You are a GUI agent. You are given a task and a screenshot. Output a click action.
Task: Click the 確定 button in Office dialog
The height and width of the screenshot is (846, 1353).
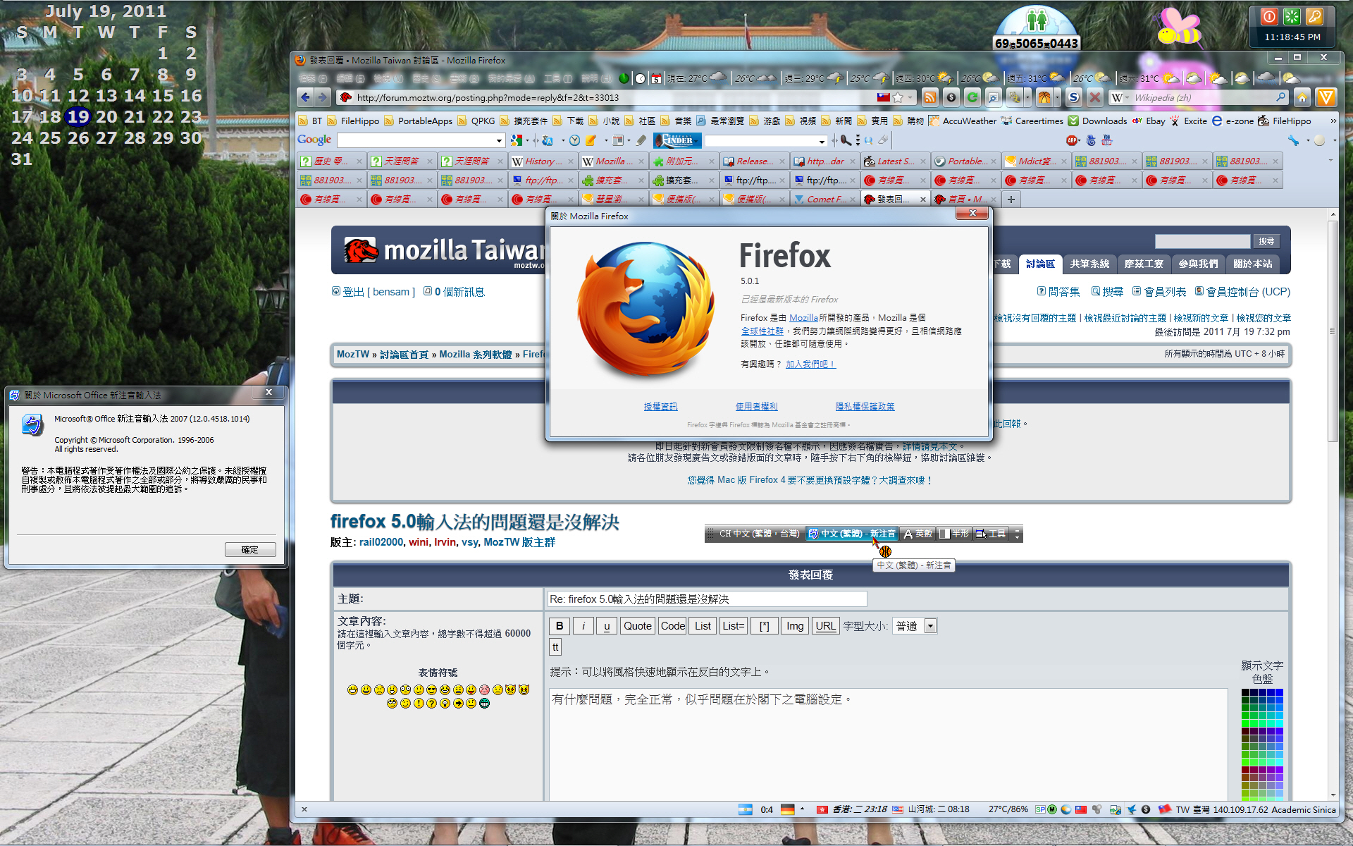point(250,549)
